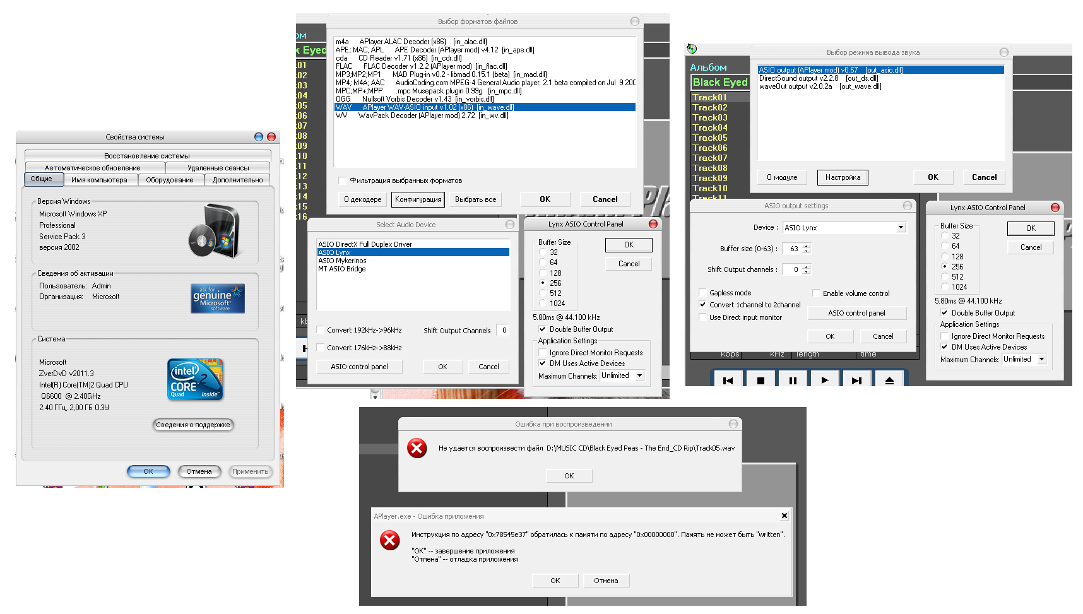Viewport: 1083px width, 614px height.
Task: Click the red error icon in APlayer.exe dialog
Action: [x=389, y=540]
